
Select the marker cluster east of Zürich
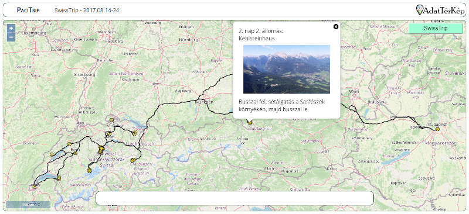coord(135,132)
